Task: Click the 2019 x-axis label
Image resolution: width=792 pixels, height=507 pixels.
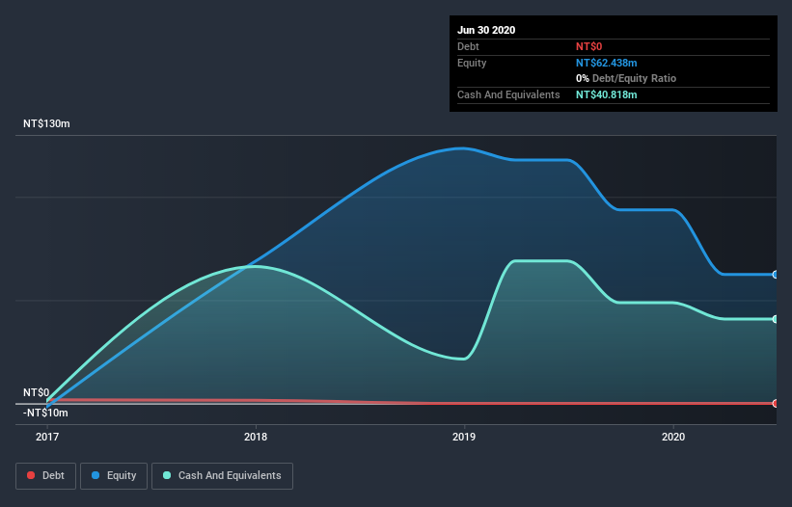Action: [464, 437]
